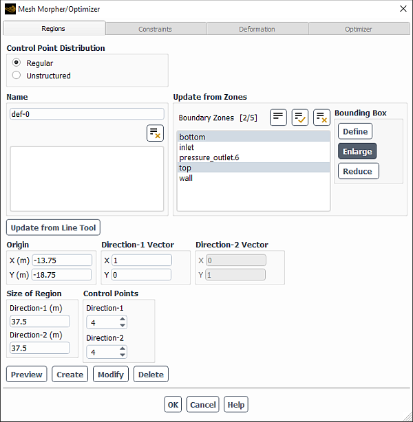Click the empty region names list box

point(87,179)
